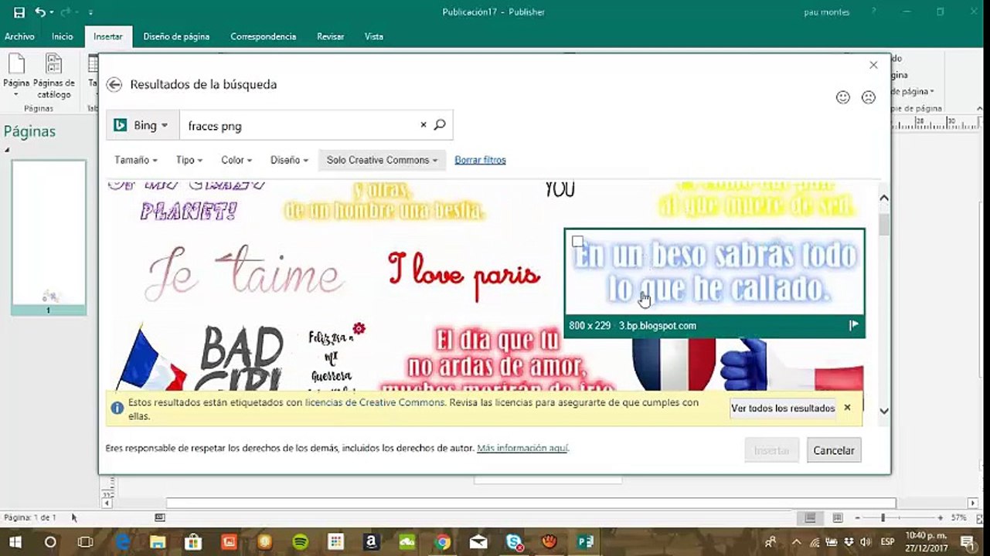This screenshot has width=990, height=556.
Task: Click the single page view icon in status bar
Action: coord(810,517)
